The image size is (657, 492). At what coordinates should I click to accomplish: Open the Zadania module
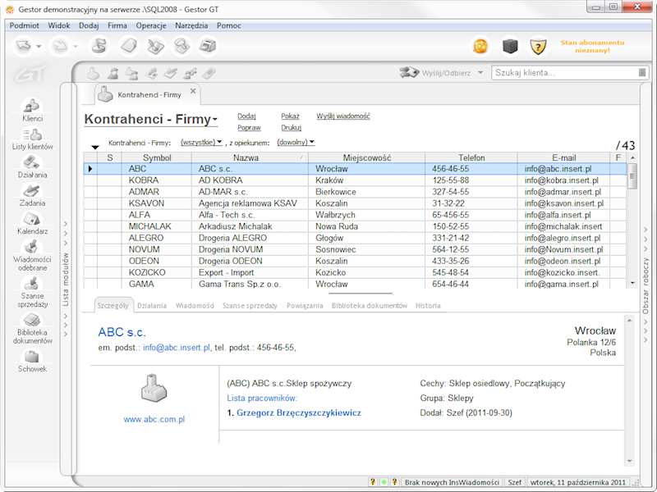32,194
